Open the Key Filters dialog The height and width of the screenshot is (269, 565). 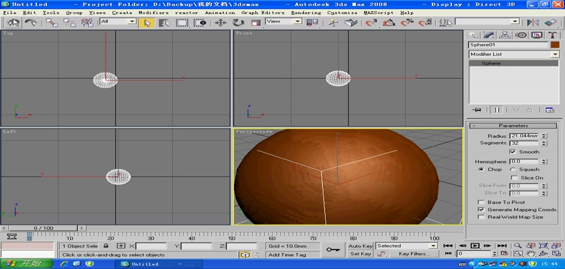click(414, 254)
